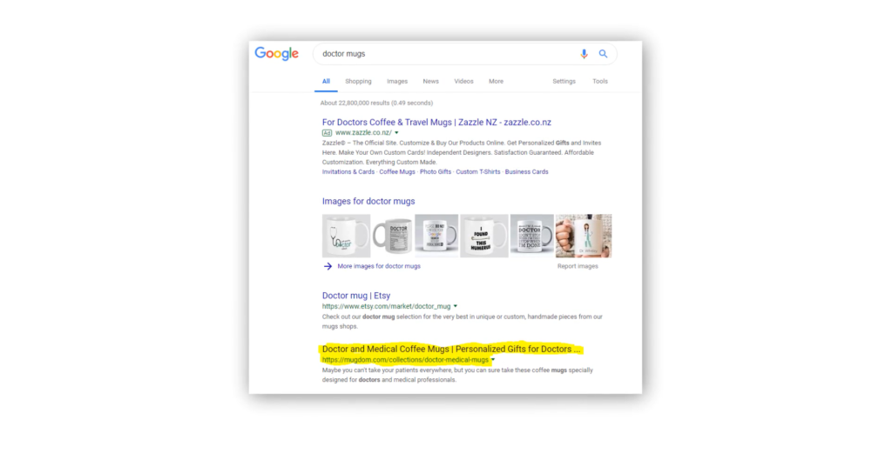Viewport: 892px width, 467px height.
Task: Open the News results tab
Action: click(430, 81)
